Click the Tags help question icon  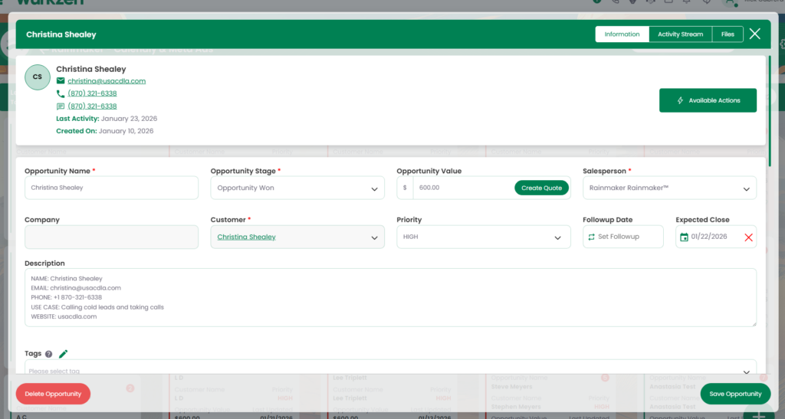point(49,355)
